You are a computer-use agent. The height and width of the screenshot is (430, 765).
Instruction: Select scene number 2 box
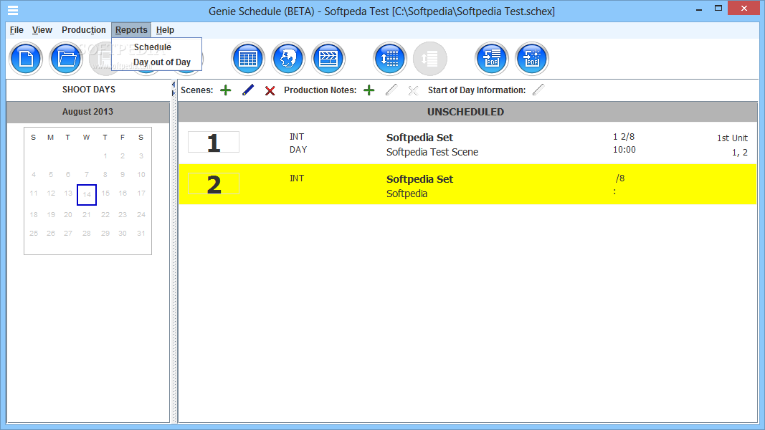click(214, 183)
